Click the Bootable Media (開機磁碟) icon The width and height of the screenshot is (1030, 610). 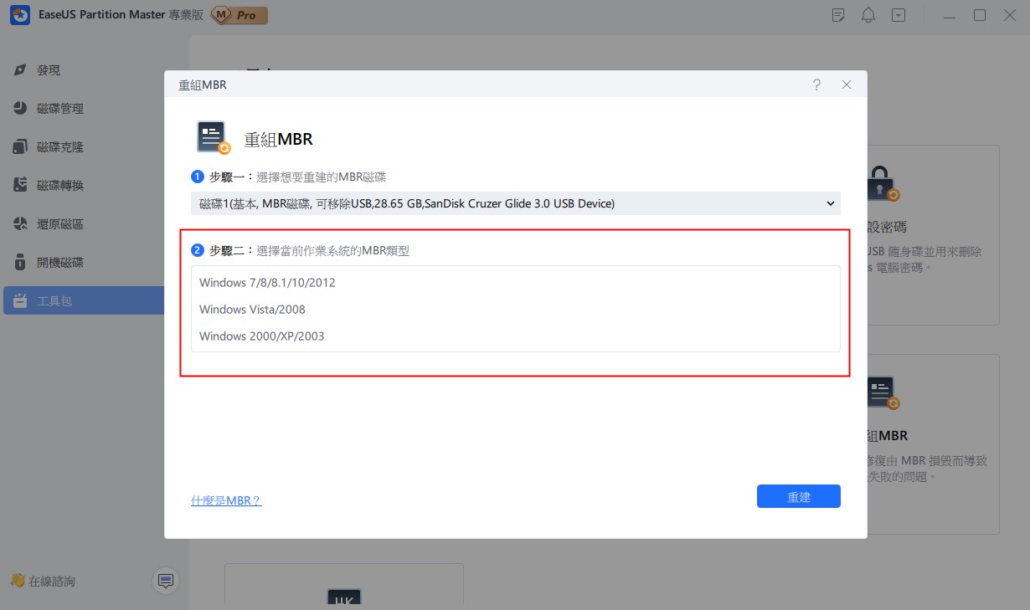click(x=20, y=263)
